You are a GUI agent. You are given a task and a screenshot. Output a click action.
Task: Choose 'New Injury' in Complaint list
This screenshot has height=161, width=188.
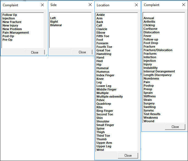coord(10,25)
